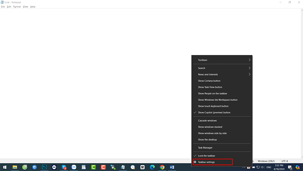Expand the News and interests submenu
Image resolution: width=303 pixels, height=171 pixels.
(222, 74)
